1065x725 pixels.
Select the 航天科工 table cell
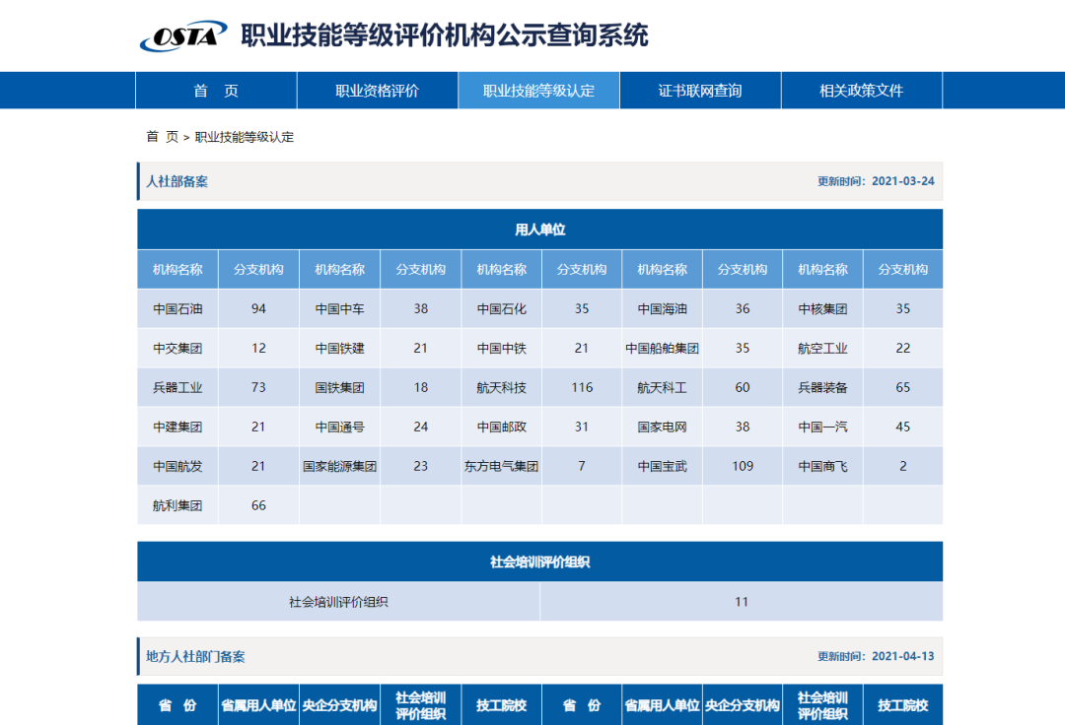coord(663,387)
